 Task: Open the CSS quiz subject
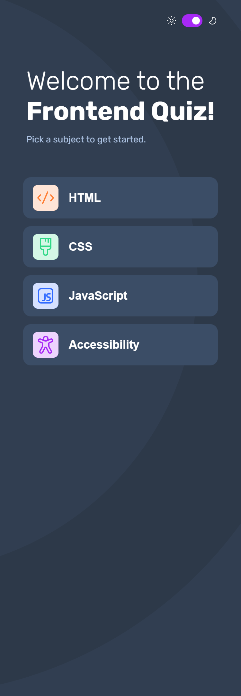[121, 247]
